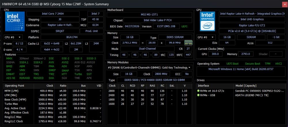The image size is (288, 127).
Task: Click green status icon beside NVMe x4 drive
Action: (198, 91)
